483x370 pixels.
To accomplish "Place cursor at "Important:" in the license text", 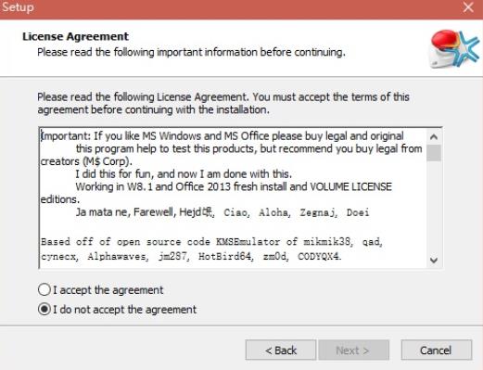I will [66, 136].
